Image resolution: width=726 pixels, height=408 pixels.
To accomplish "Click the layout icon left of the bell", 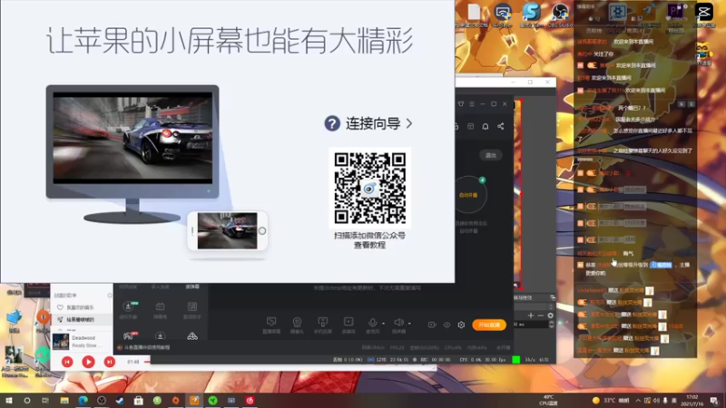I will (x=470, y=126).
